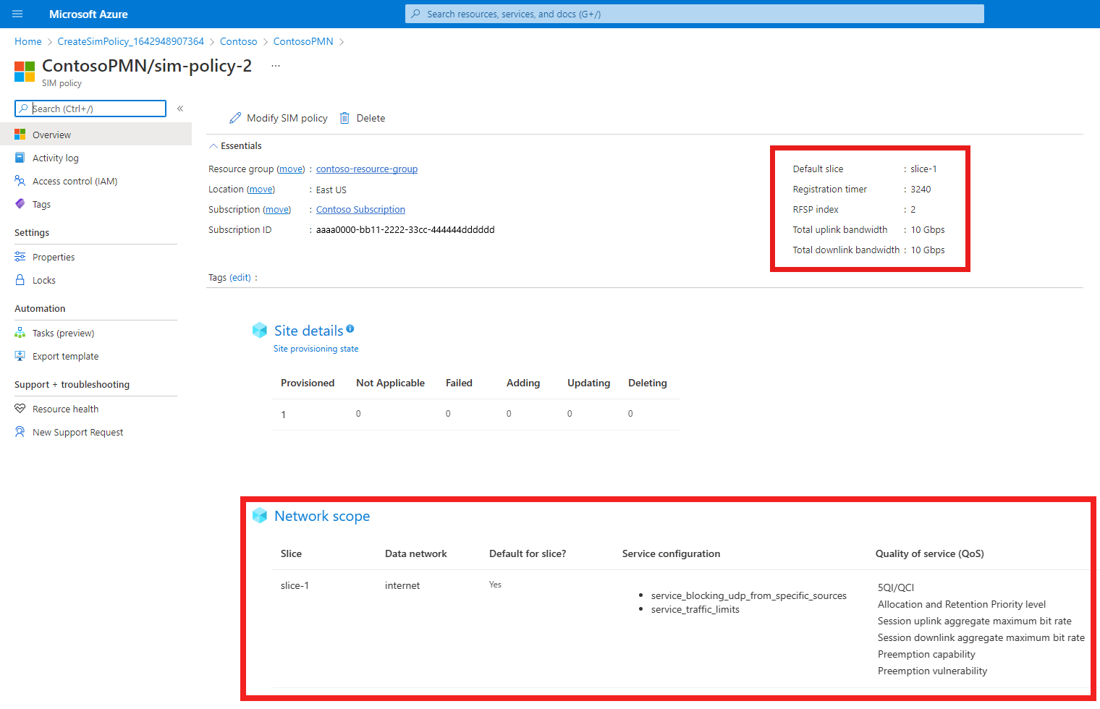1100x709 pixels.
Task: Click service_blocking_udp_from_specific_sources entry
Action: coord(749,595)
